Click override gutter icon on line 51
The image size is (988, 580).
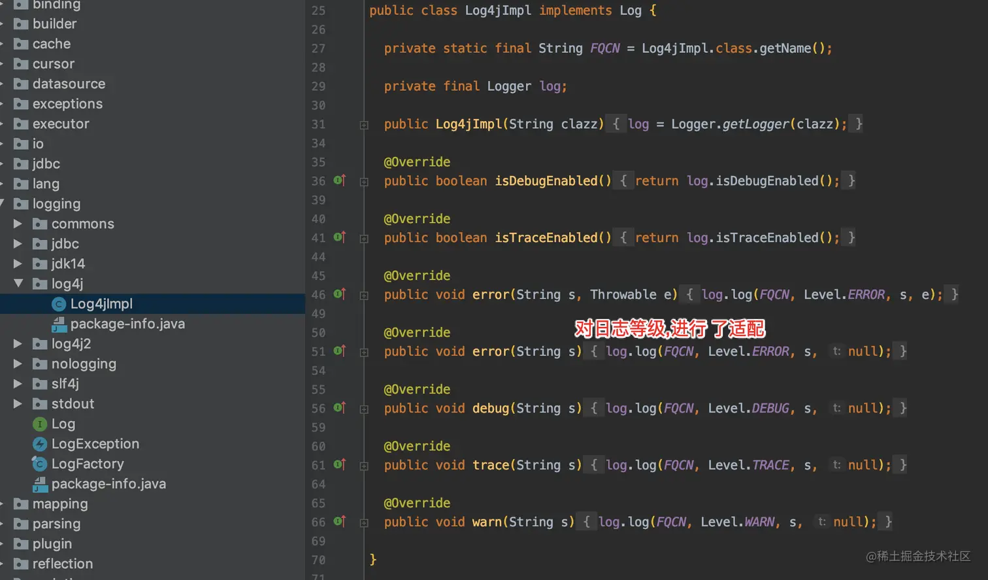tap(340, 351)
